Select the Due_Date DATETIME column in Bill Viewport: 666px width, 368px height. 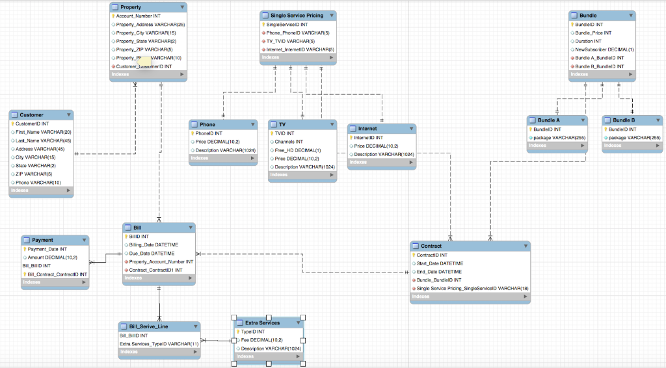point(152,254)
